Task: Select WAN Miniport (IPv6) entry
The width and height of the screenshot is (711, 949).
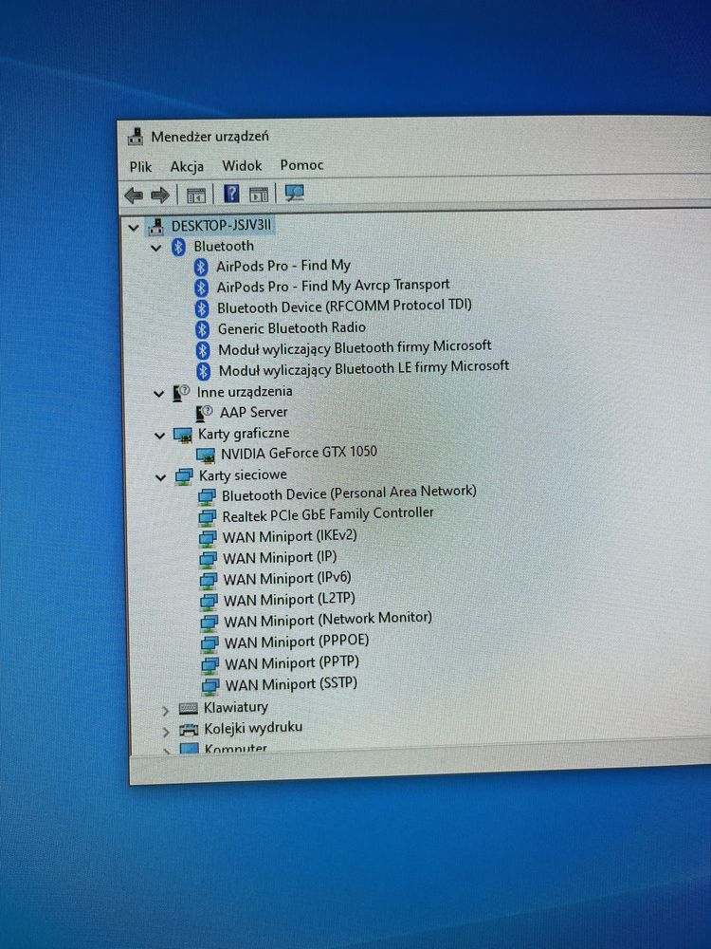Action: [x=287, y=579]
